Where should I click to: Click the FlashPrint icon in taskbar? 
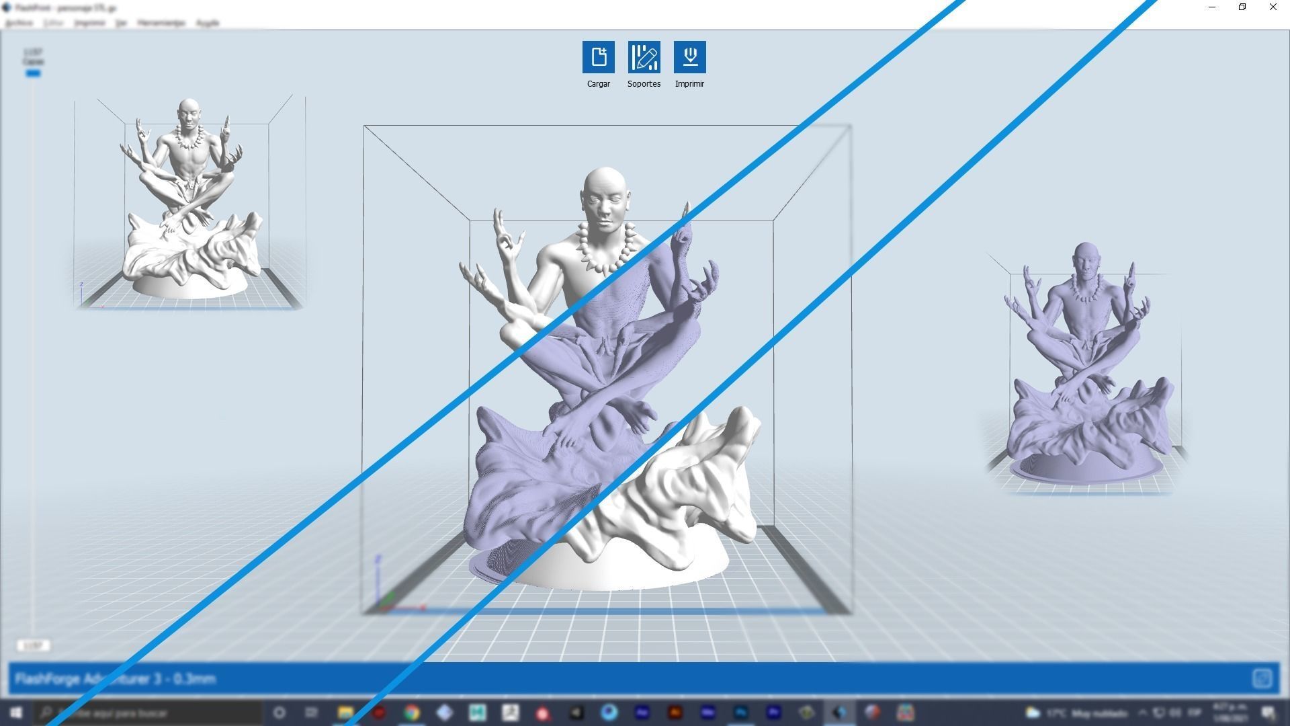tap(839, 713)
